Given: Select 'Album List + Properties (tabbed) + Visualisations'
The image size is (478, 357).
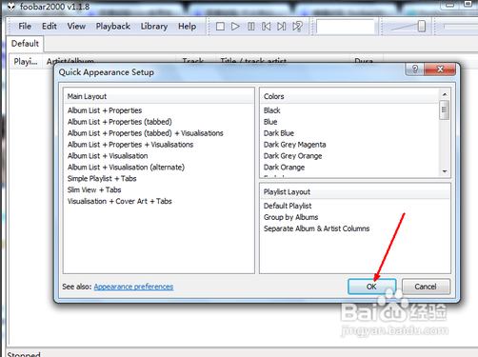Looking at the screenshot, I should click(146, 133).
